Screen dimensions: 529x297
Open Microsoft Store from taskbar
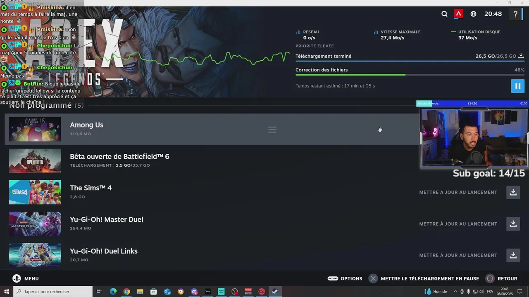pos(154,292)
